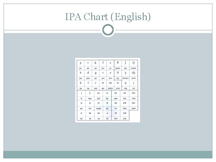Click the "æ" vowel symbol above "cat"
This screenshot has height=162, width=216.
90,113
